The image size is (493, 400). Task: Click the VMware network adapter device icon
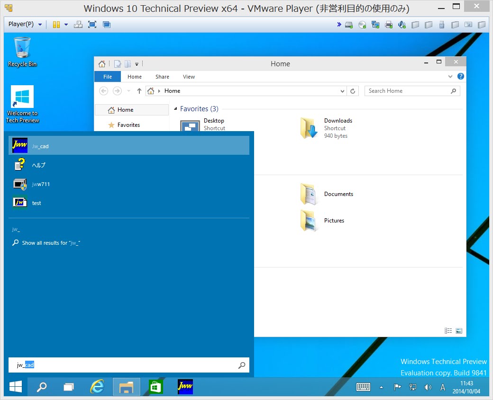(x=375, y=25)
